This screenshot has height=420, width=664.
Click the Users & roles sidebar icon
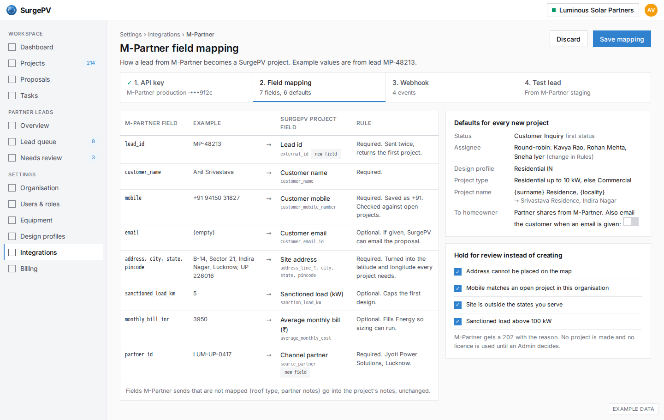click(12, 204)
